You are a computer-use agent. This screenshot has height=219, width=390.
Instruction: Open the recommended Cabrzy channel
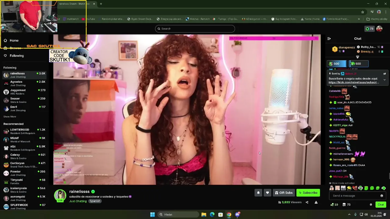pos(24,156)
